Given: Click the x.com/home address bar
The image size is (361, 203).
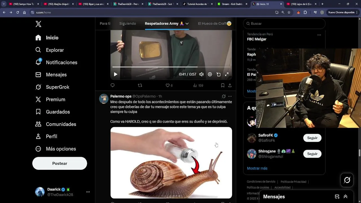Looking at the screenshot, I should point(152,12).
